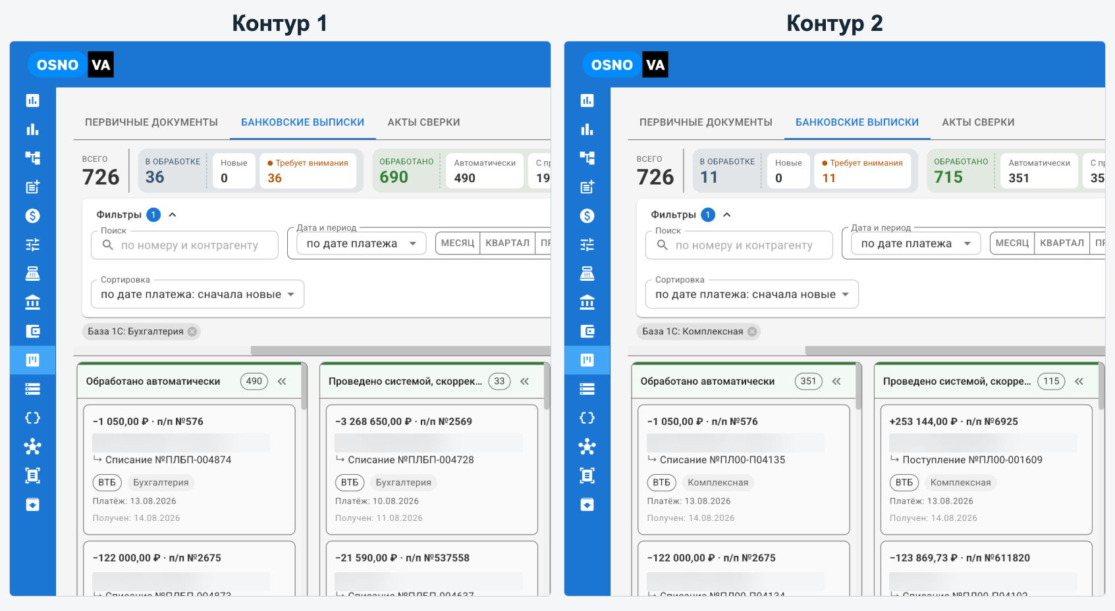The width and height of the screenshot is (1115, 611).
Task: Open boxed chart analytics icon in Контур 1 sidebar
Action: (32, 101)
